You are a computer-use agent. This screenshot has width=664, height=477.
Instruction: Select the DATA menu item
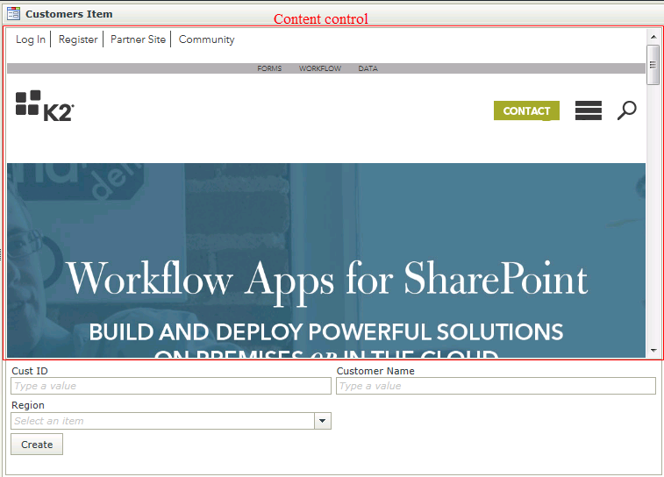[368, 68]
